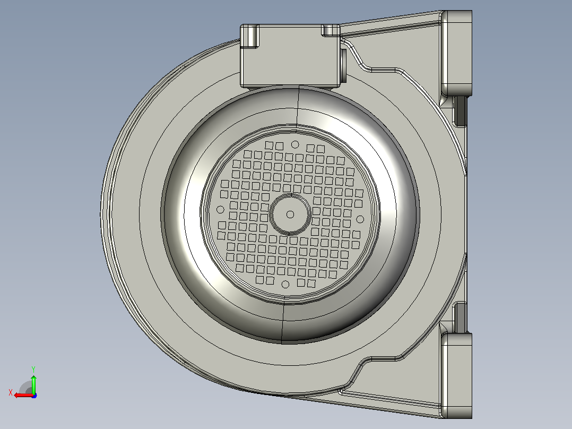Screen dimensions: 572x429
Task: Click the lower slot recess on right edge
Action: (x=461, y=318)
